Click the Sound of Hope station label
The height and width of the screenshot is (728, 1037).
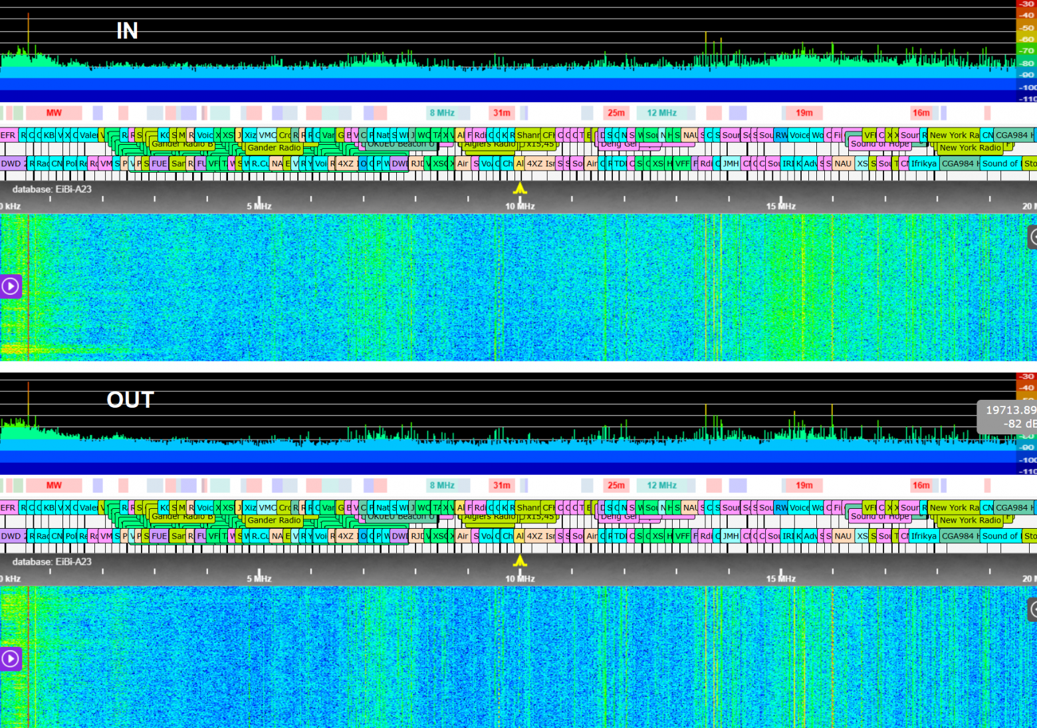(879, 144)
